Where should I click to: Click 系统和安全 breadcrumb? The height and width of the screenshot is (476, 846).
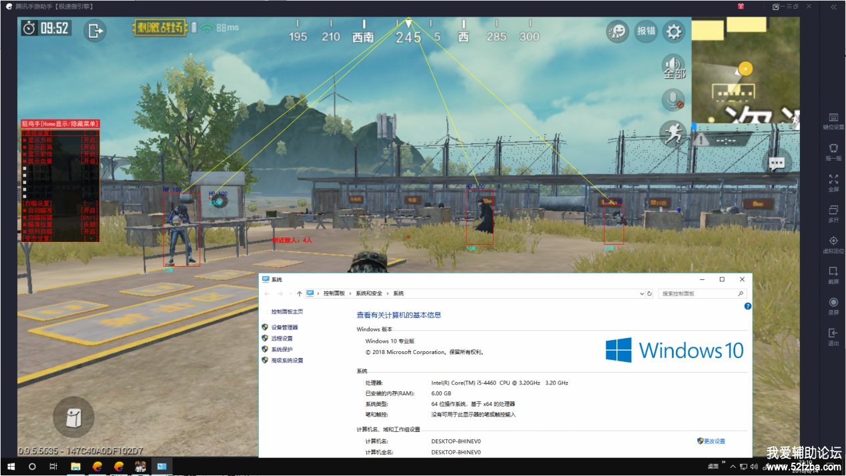pyautogui.click(x=369, y=293)
